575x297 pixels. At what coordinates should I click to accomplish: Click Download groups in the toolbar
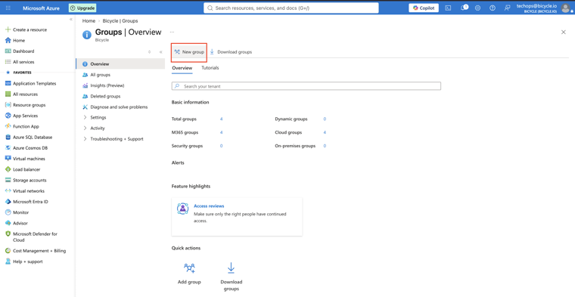pyautogui.click(x=231, y=52)
